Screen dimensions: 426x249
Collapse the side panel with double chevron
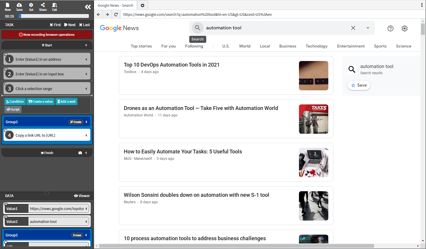tap(88, 7)
